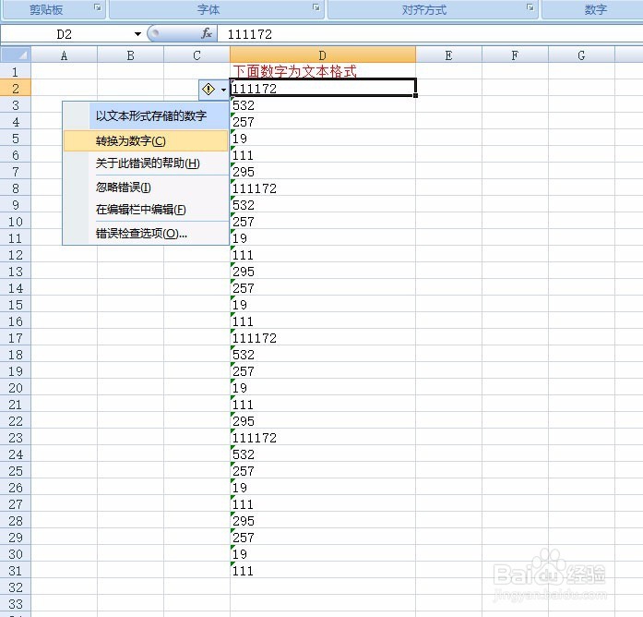643x617 pixels.
Task: Click cell D4 containing 257
Action: coord(323,122)
